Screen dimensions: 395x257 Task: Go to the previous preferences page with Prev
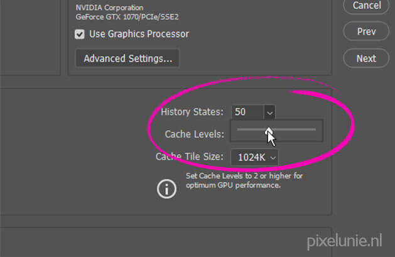[x=366, y=31]
